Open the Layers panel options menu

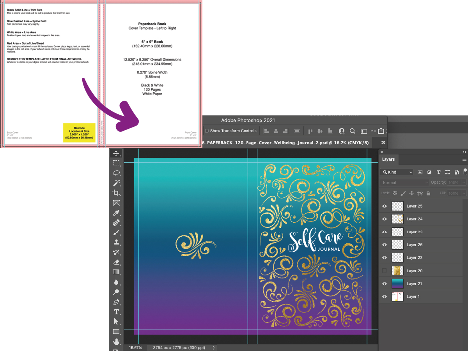(x=464, y=159)
